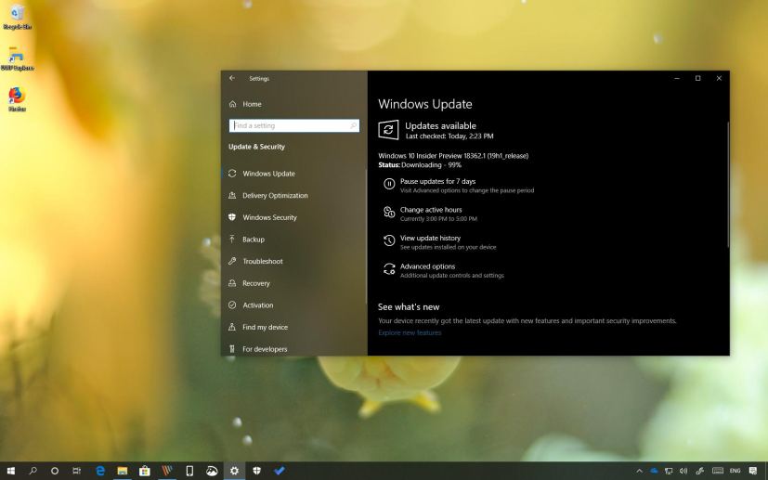The image size is (768, 480).
Task: Show hidden system tray icons
Action: click(x=639, y=472)
